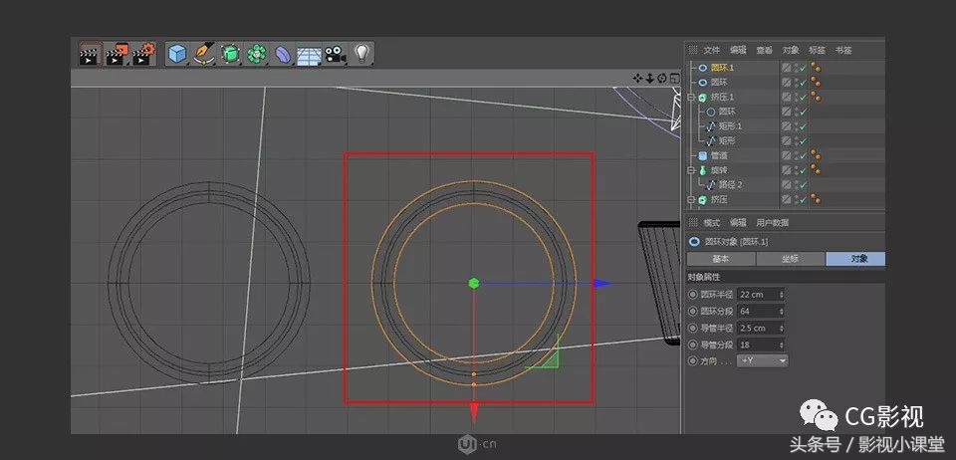Screen dimensions: 956x460
Task: Add a Camera object
Action: click(336, 54)
